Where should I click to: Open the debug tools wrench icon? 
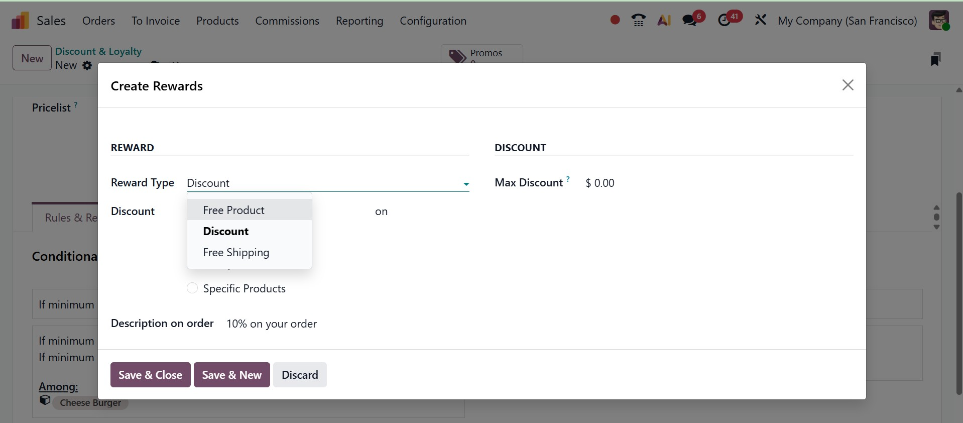(760, 20)
